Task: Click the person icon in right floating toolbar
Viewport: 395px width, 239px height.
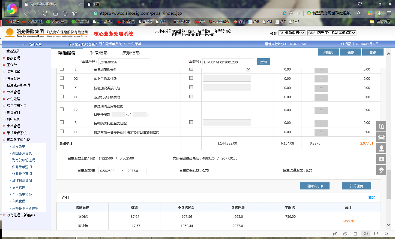Action: pyautogui.click(x=381, y=148)
